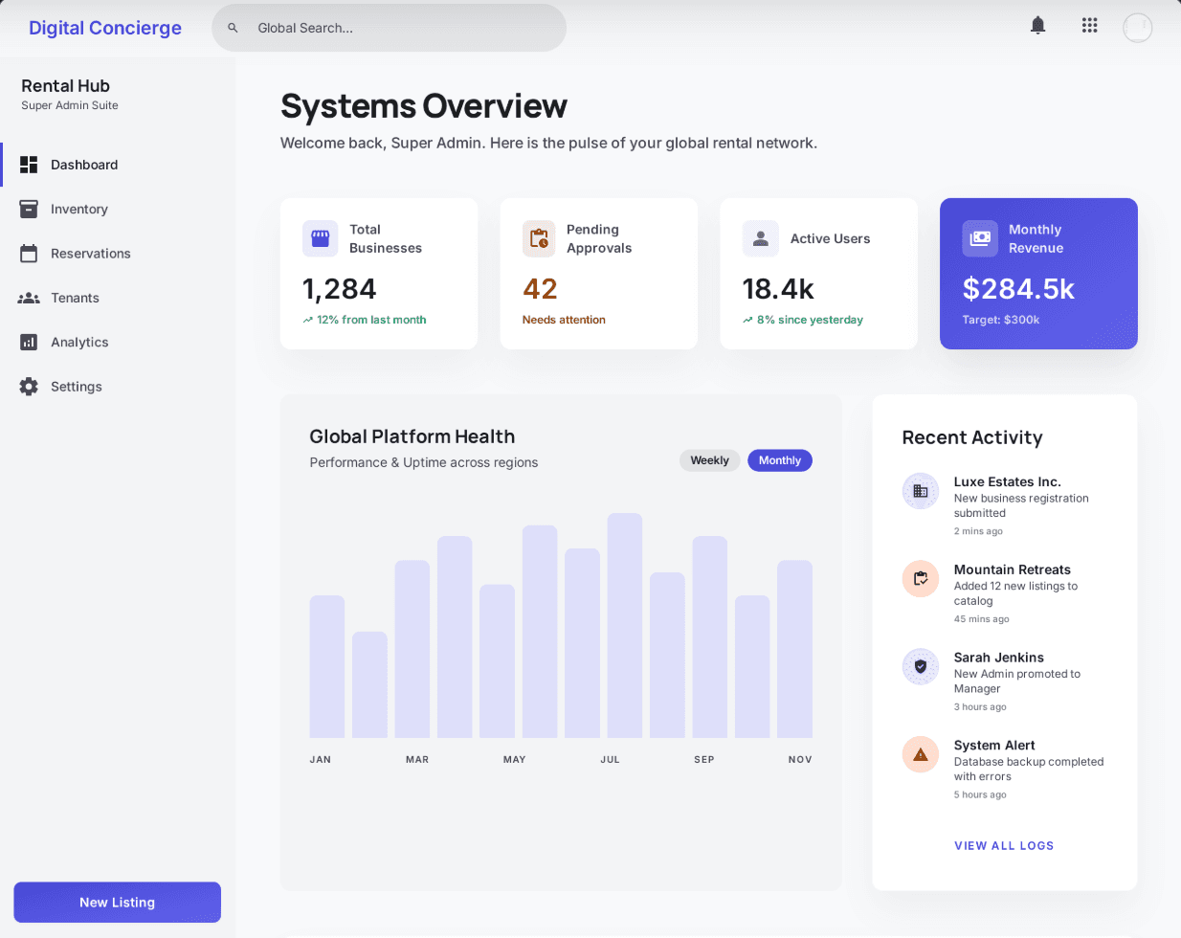Click the Analytics chart icon

(x=29, y=342)
